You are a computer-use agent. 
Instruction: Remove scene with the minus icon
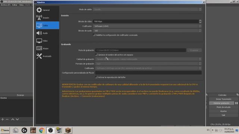tap(7, 119)
